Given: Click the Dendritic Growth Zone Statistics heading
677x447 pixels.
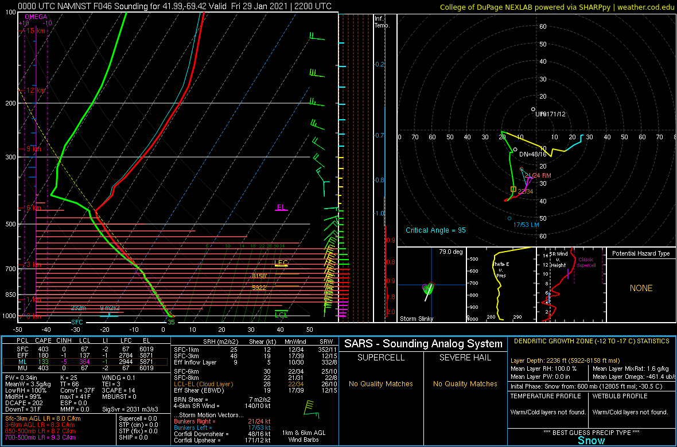Looking at the screenshot, I should [x=592, y=341].
